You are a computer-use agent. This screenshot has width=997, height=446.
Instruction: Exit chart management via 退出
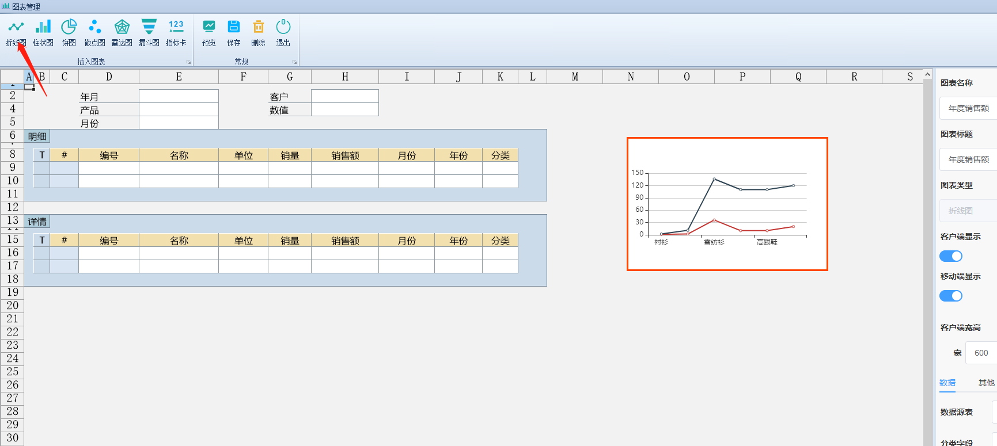tap(283, 33)
